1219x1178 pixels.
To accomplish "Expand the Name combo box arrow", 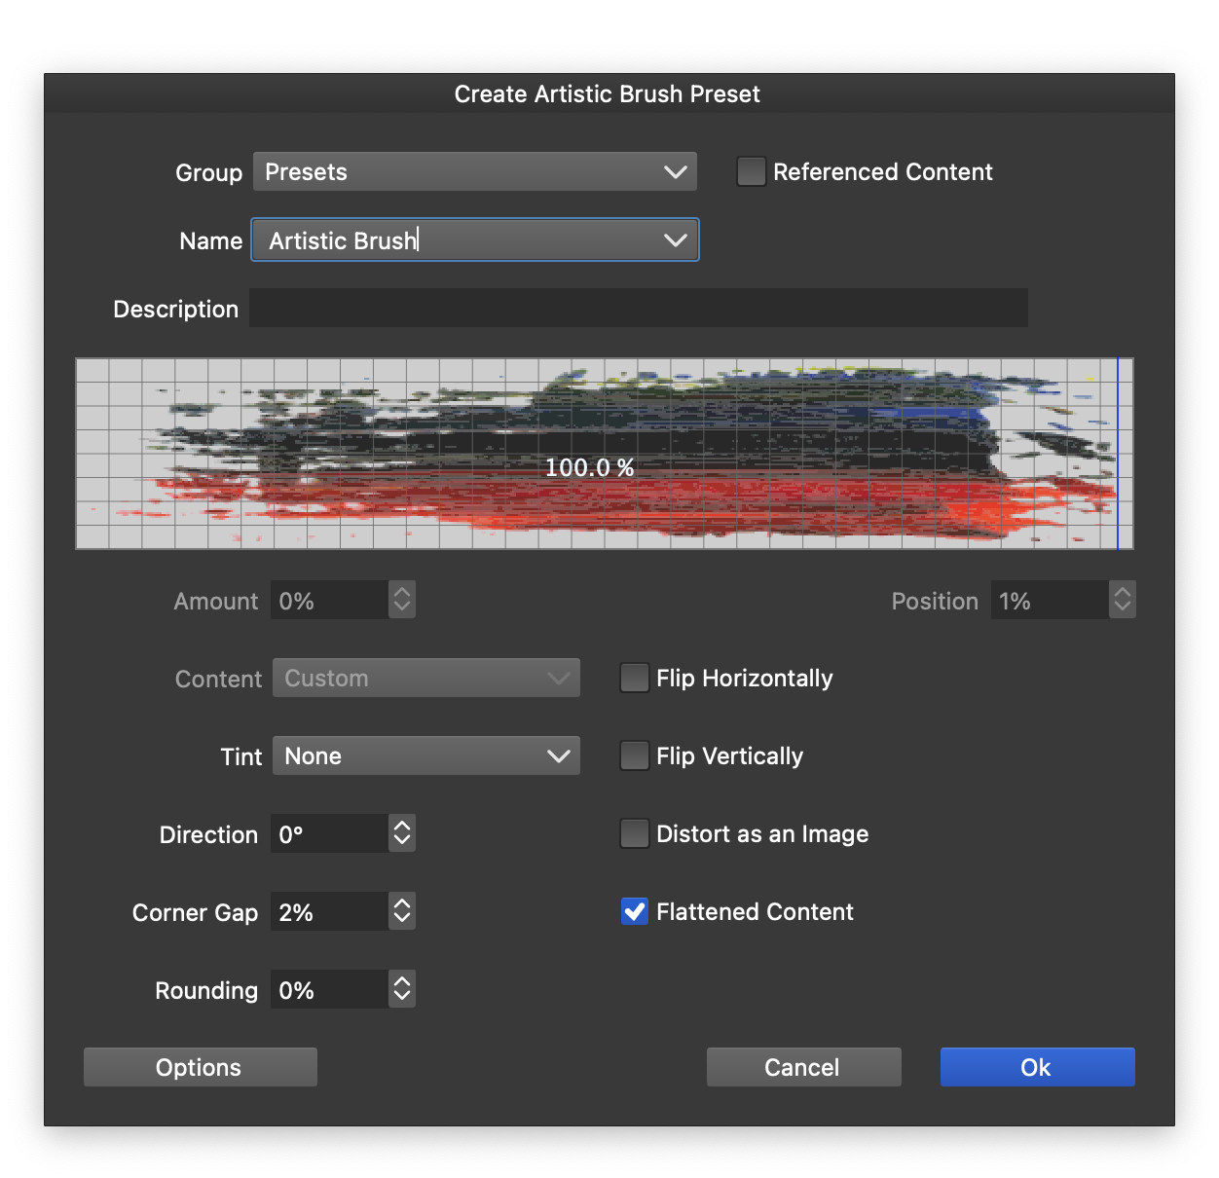I will pos(675,240).
